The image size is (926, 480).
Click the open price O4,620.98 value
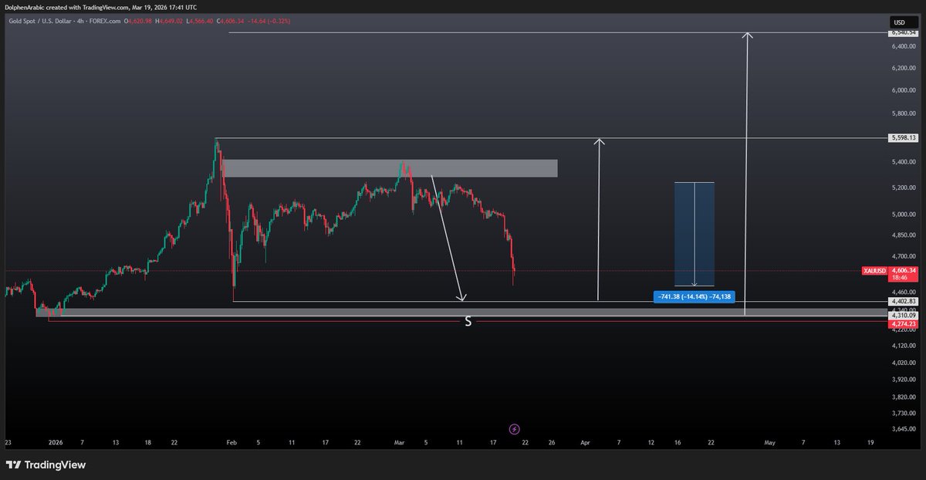point(137,20)
